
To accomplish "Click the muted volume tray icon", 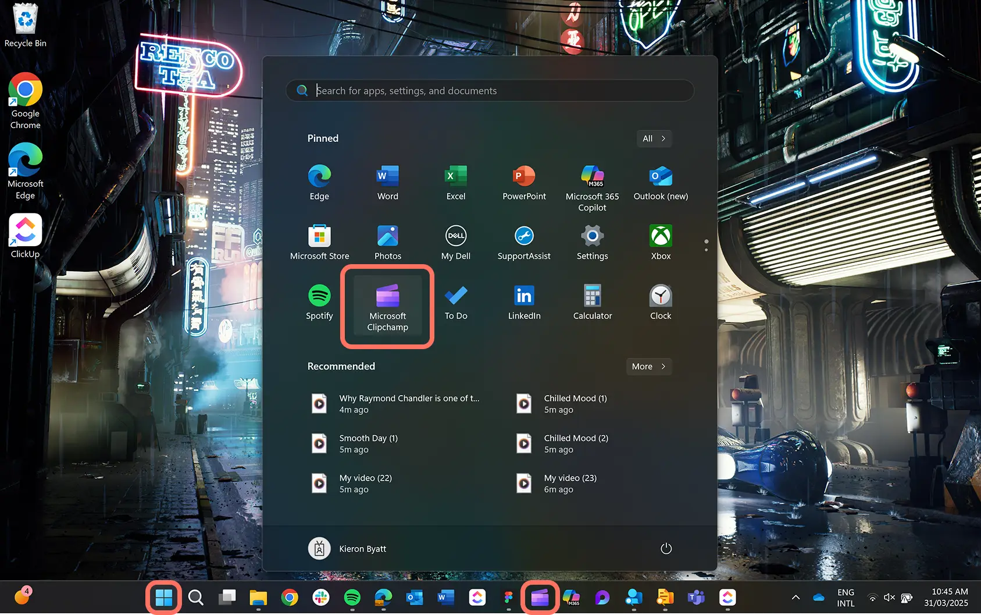I will [889, 598].
